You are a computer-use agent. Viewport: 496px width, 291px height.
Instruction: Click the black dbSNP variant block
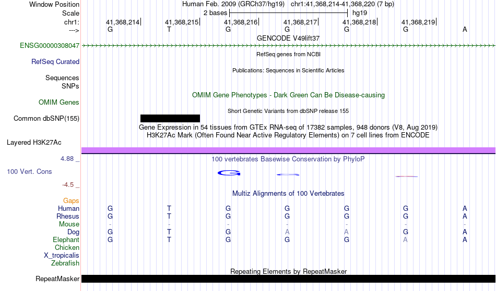pos(170,118)
